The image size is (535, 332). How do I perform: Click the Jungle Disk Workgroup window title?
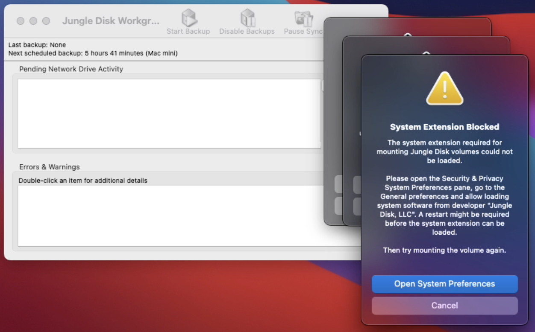coord(111,20)
